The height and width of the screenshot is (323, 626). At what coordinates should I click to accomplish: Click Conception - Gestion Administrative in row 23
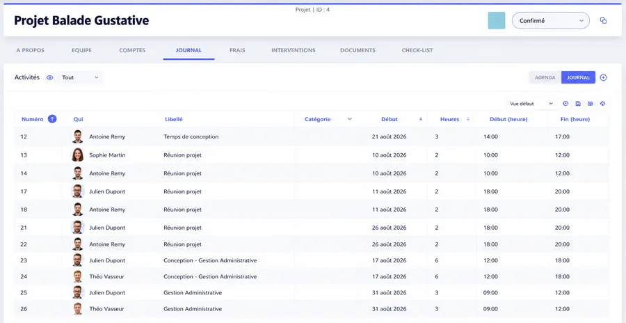pos(210,260)
